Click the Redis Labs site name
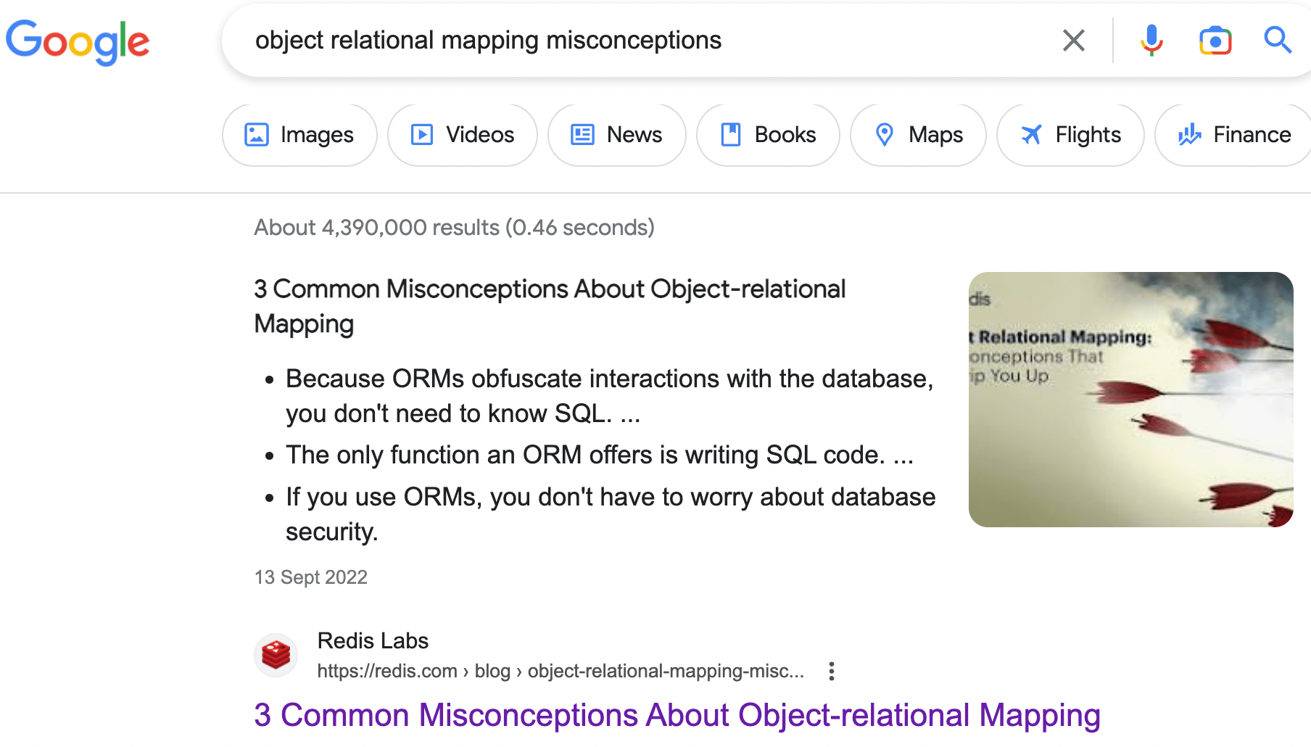 [x=373, y=641]
